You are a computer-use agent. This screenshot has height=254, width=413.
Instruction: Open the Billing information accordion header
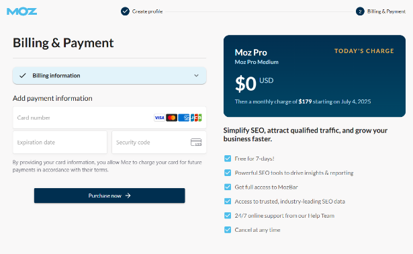tap(109, 76)
